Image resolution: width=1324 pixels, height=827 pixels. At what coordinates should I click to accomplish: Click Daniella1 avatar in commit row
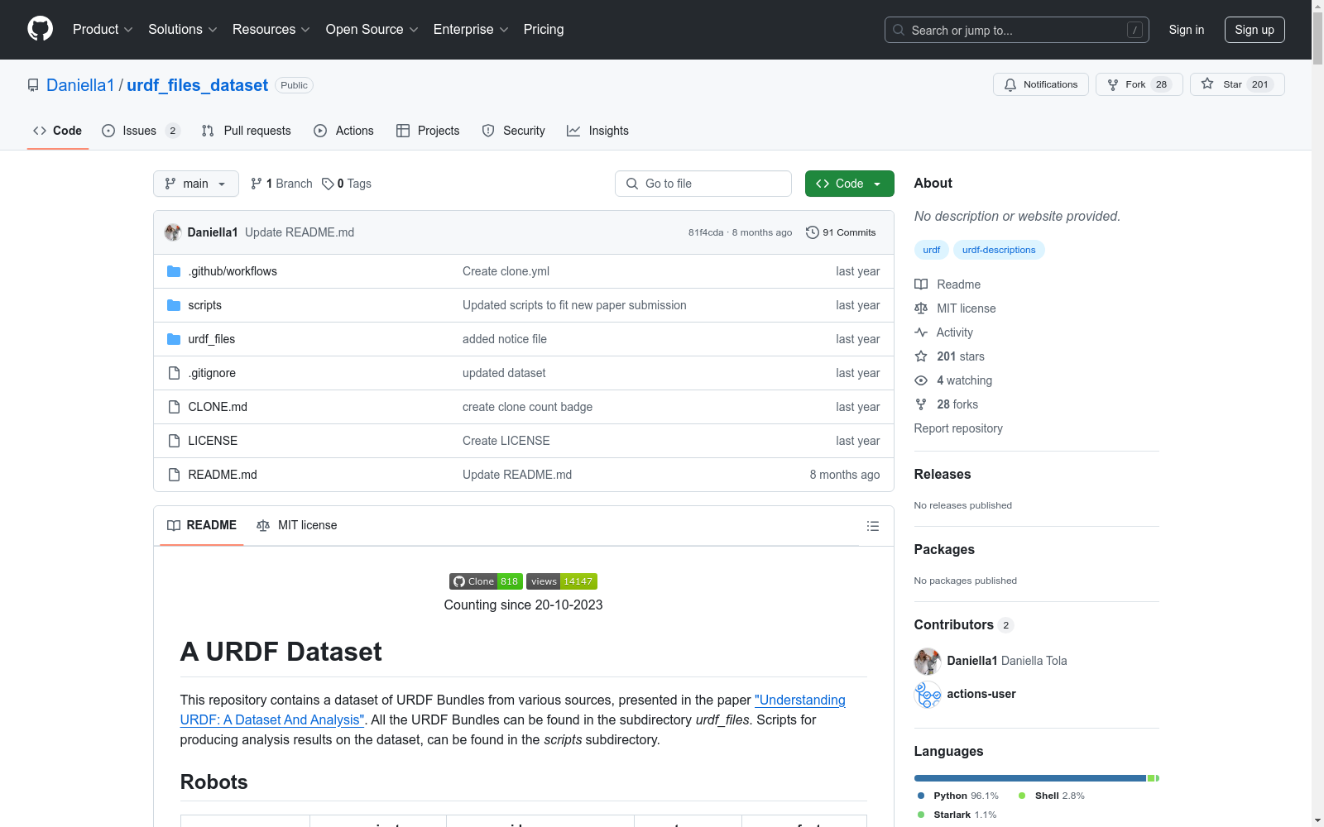tap(173, 232)
